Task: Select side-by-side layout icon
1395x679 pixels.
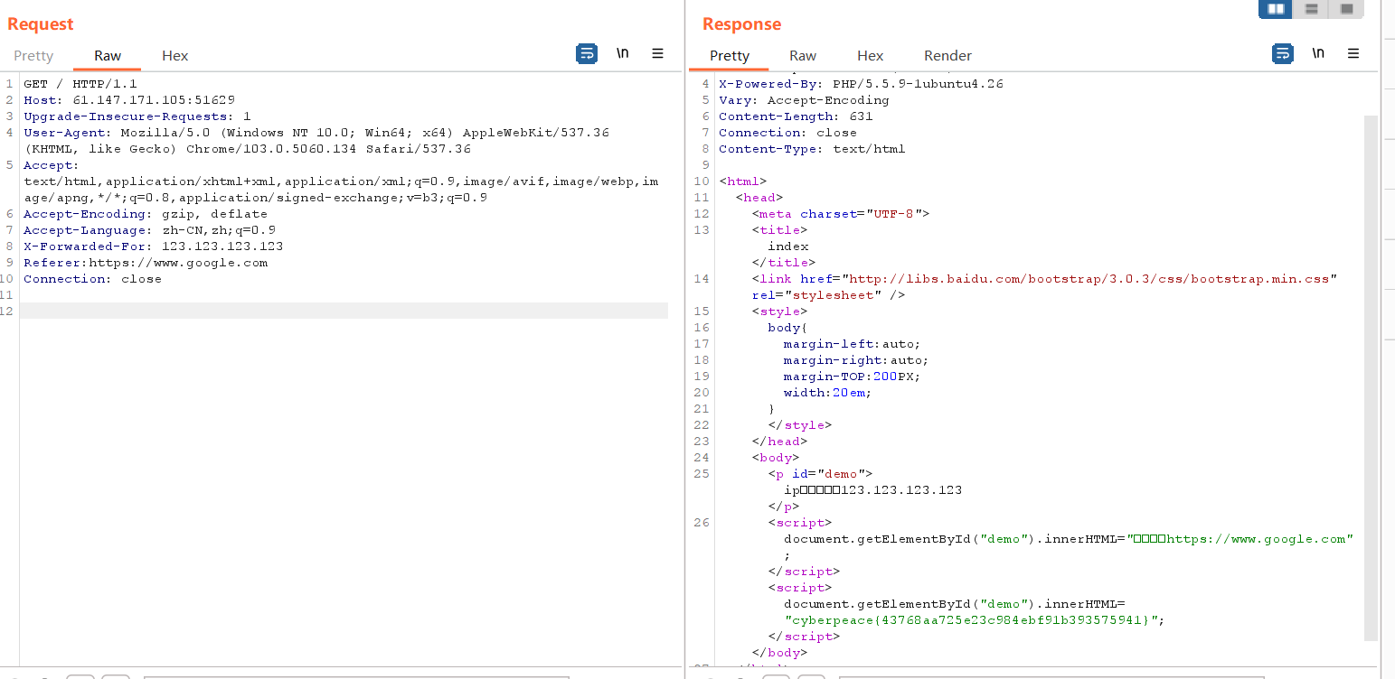Action: point(1276,9)
